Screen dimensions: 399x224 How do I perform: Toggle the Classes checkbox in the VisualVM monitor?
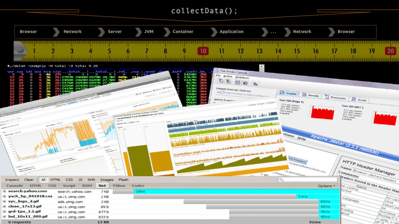(154, 90)
